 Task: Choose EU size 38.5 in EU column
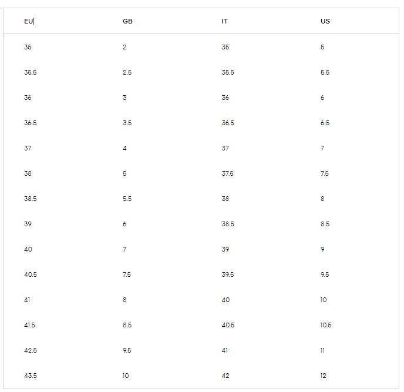tap(30, 199)
